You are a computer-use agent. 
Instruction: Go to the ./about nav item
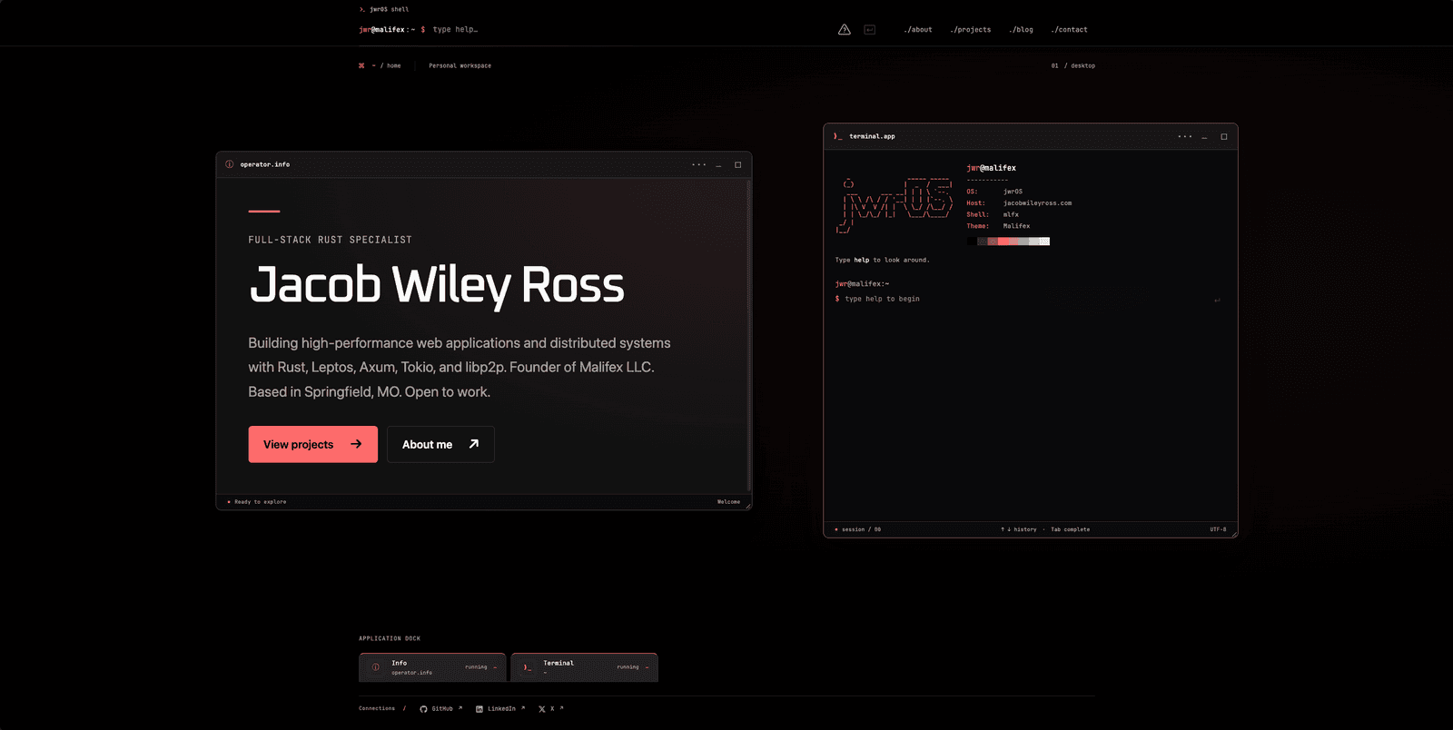coord(918,30)
